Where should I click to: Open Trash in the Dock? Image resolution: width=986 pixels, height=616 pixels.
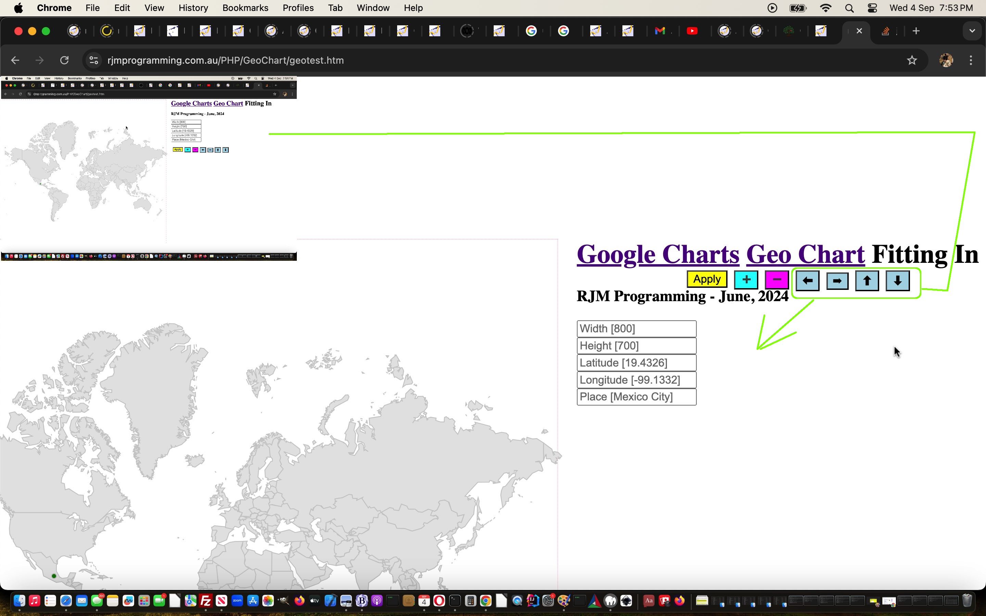click(967, 601)
